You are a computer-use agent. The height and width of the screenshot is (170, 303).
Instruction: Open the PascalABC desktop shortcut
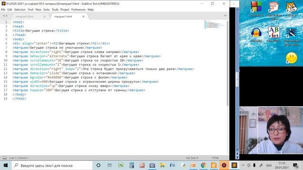coord(274,34)
